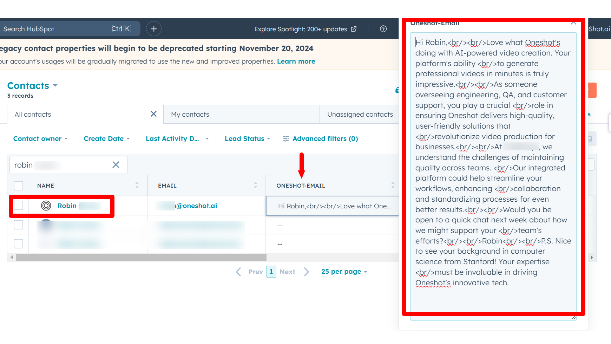Select the checkbox for Robin's row
This screenshot has height=344, width=611.
[18, 206]
